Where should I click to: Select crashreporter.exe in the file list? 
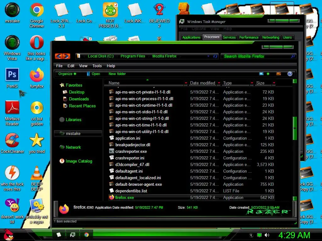coord(131,152)
